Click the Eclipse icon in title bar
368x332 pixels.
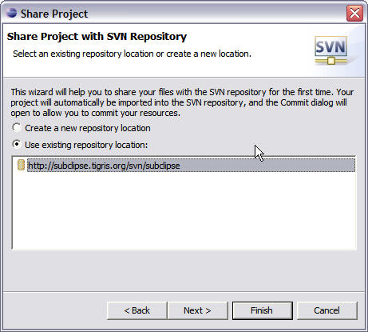click(11, 13)
